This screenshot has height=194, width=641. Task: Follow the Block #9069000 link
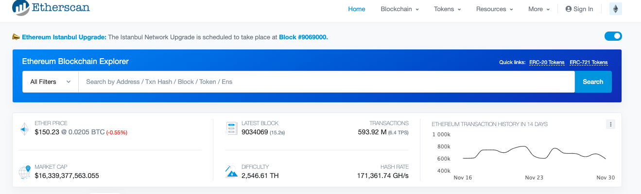click(303, 37)
